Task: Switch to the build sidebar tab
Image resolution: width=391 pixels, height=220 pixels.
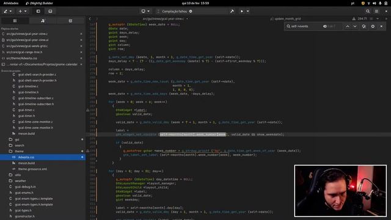Action: [x=43, y=21]
